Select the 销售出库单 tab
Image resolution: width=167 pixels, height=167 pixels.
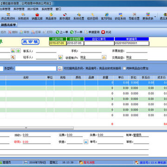click(x=9, y=25)
